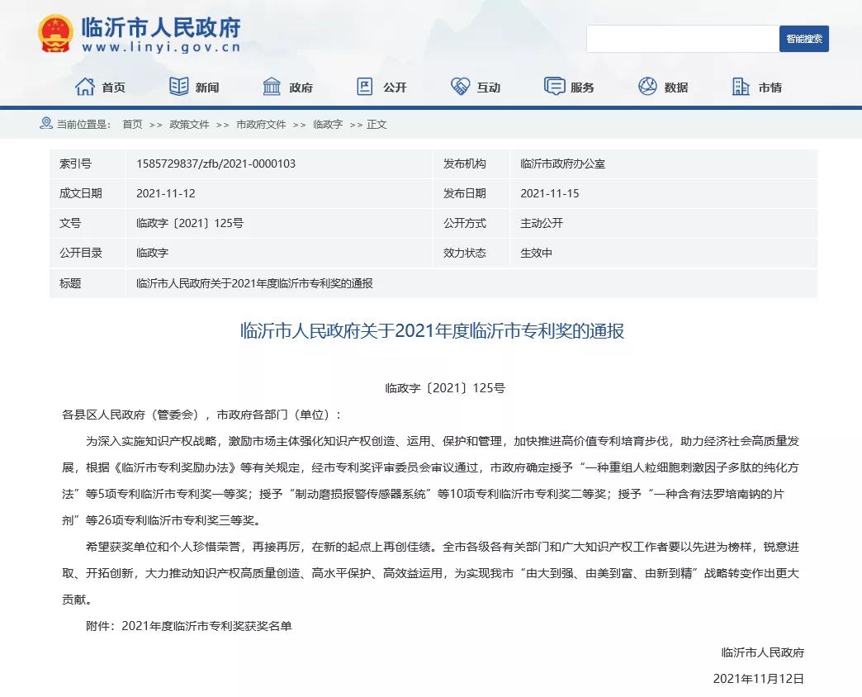Go to 市政府文件 in the breadcrumb
This screenshot has width=862, height=697.
tap(261, 124)
